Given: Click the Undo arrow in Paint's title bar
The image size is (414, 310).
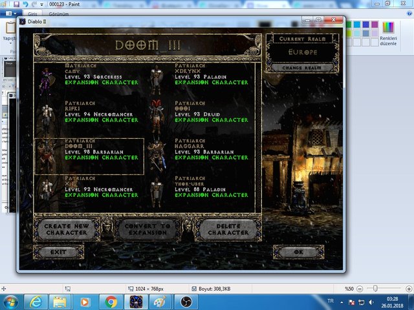Looking at the screenshot, I should point(25,4).
